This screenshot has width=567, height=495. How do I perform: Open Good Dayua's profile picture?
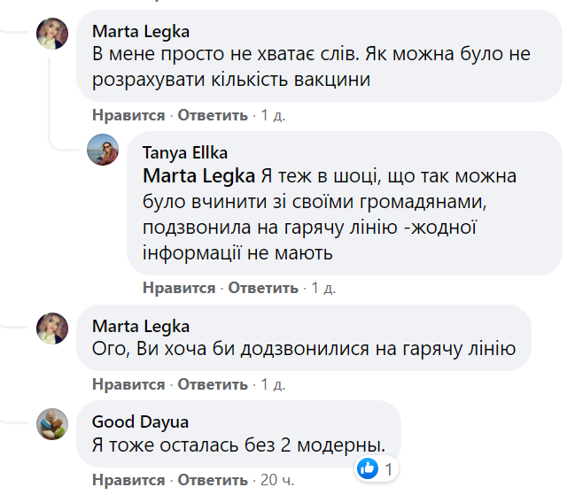click(52, 425)
